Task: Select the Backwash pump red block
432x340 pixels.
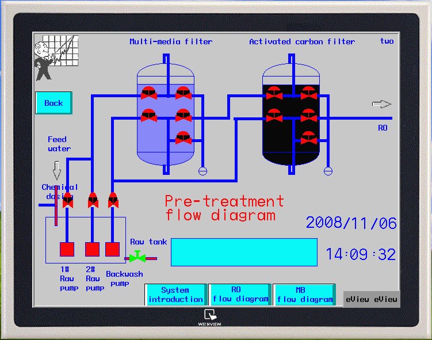Action: click(x=112, y=249)
